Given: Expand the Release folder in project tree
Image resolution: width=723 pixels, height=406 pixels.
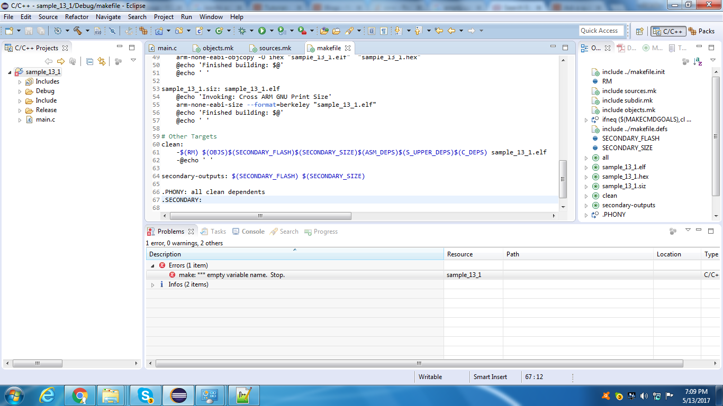Looking at the screenshot, I should click(x=20, y=110).
